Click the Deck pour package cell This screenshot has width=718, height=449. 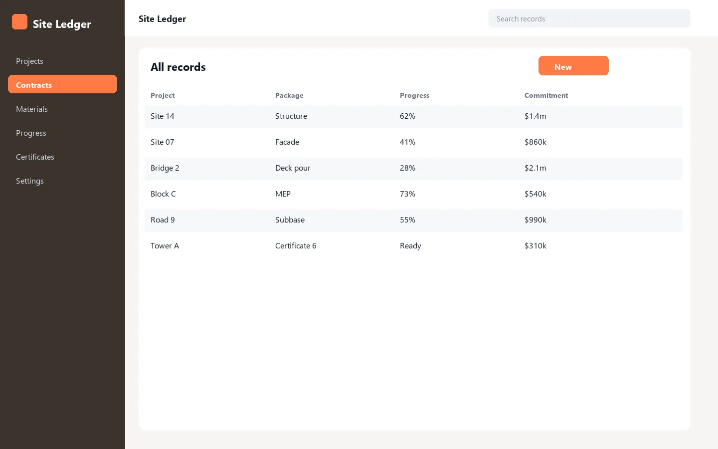(x=293, y=168)
